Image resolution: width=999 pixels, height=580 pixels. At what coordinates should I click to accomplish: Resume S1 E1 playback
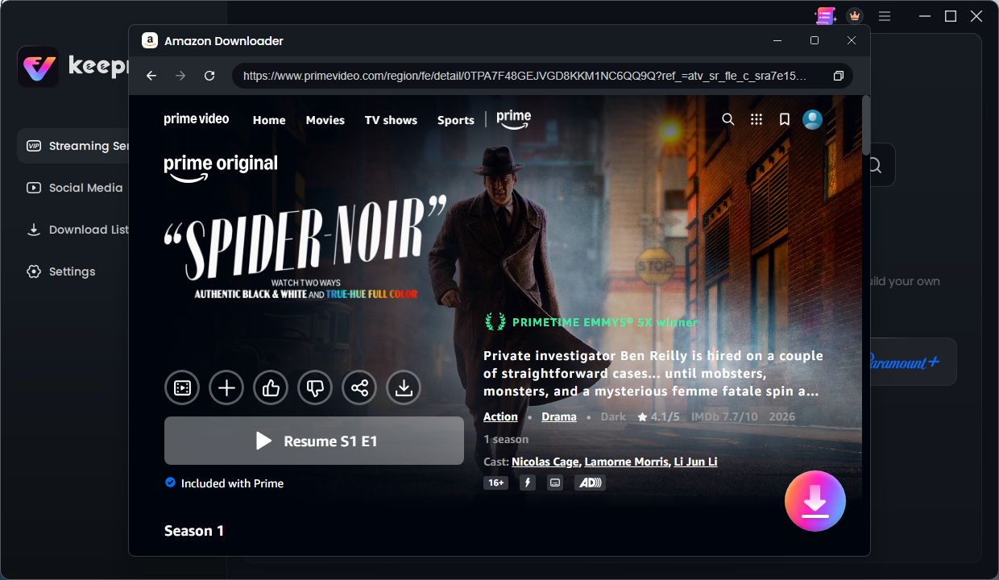point(314,441)
